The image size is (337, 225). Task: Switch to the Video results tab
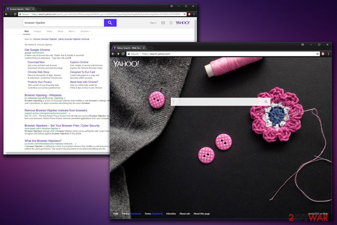point(49,31)
